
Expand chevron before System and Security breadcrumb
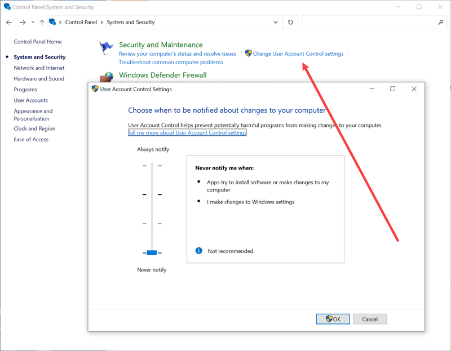coord(101,22)
